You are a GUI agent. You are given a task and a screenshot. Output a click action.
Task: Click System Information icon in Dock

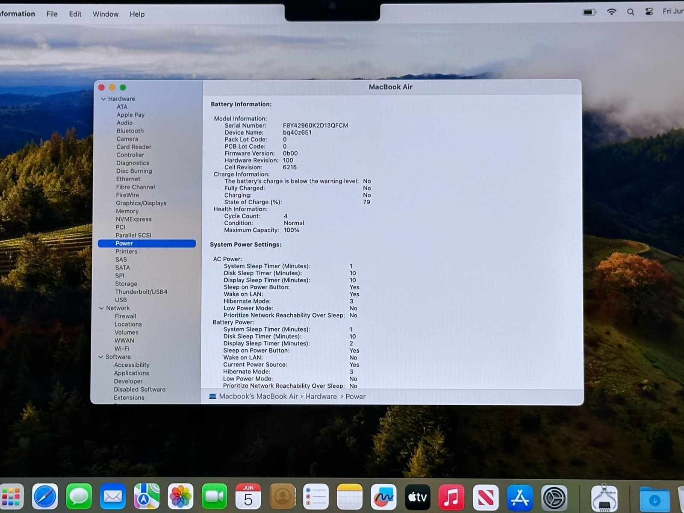pos(604,498)
